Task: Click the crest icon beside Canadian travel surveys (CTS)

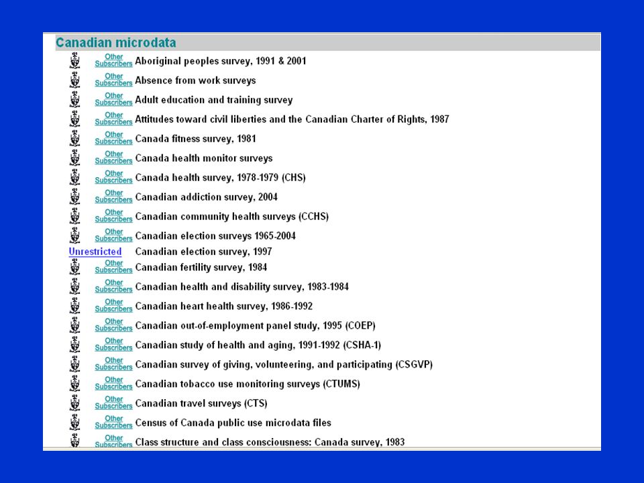Action: tap(74, 403)
